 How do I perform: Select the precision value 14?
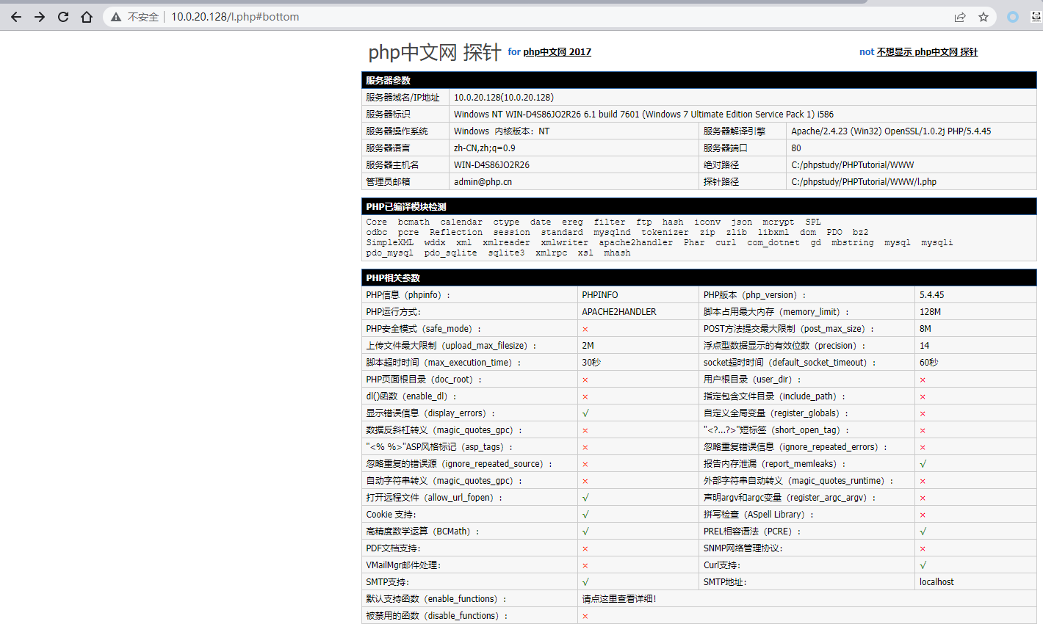click(924, 346)
